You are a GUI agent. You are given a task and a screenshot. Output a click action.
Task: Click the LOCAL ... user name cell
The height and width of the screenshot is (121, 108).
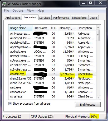(x=40, y=52)
